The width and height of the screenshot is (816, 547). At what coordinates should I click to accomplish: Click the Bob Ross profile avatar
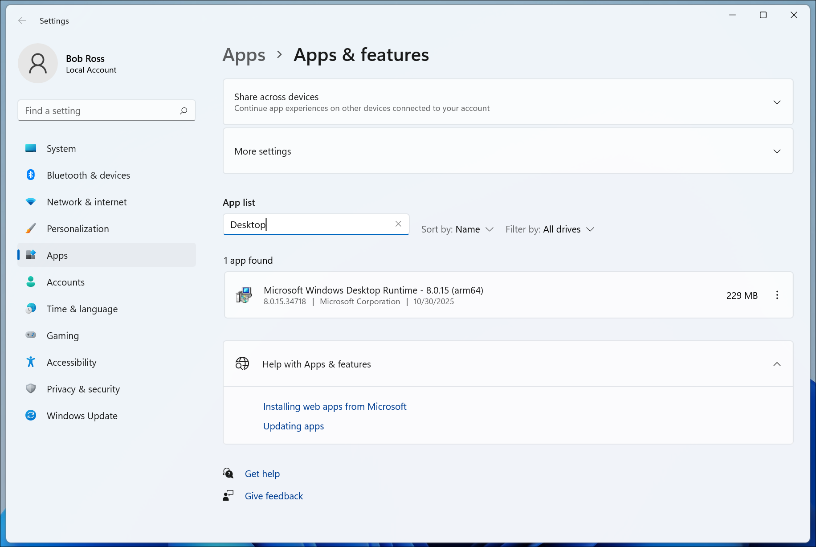point(38,63)
